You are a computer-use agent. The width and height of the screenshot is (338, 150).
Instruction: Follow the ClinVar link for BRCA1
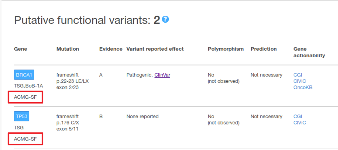coord(162,75)
